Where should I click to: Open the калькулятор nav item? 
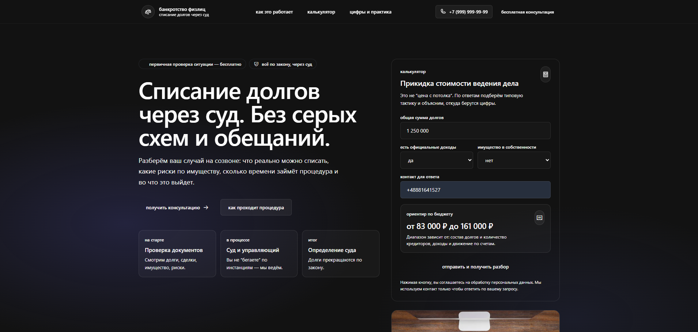click(321, 12)
